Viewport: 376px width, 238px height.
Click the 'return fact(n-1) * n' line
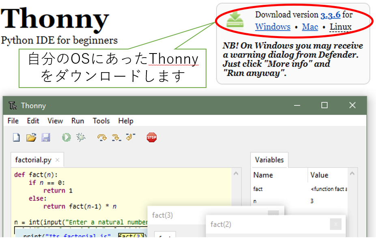80,206
